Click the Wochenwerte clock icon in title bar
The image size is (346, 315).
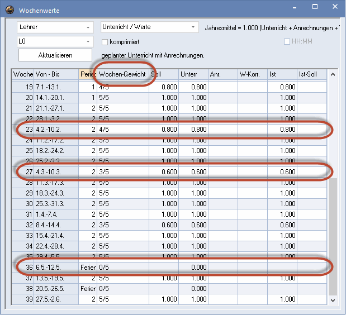pyautogui.click(x=10, y=10)
